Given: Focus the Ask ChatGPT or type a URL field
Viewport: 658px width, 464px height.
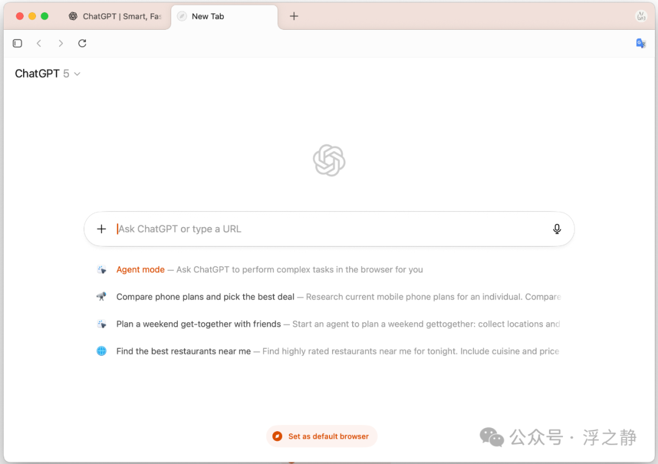Looking at the screenshot, I should (329, 229).
